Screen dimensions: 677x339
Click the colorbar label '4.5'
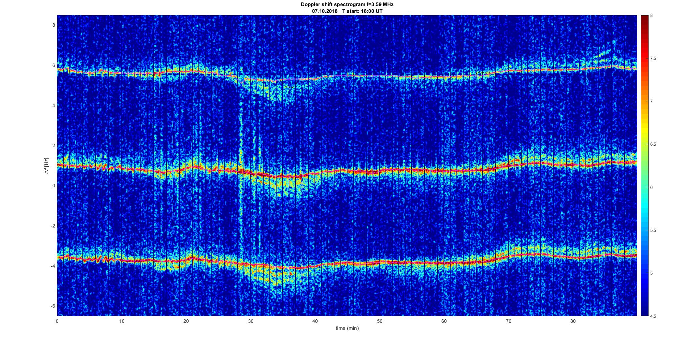coord(653,316)
